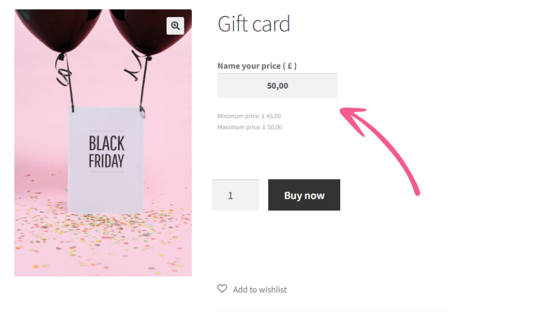This screenshot has height=320, width=548.
Task: Focus the Name your price input field
Action: click(x=277, y=86)
